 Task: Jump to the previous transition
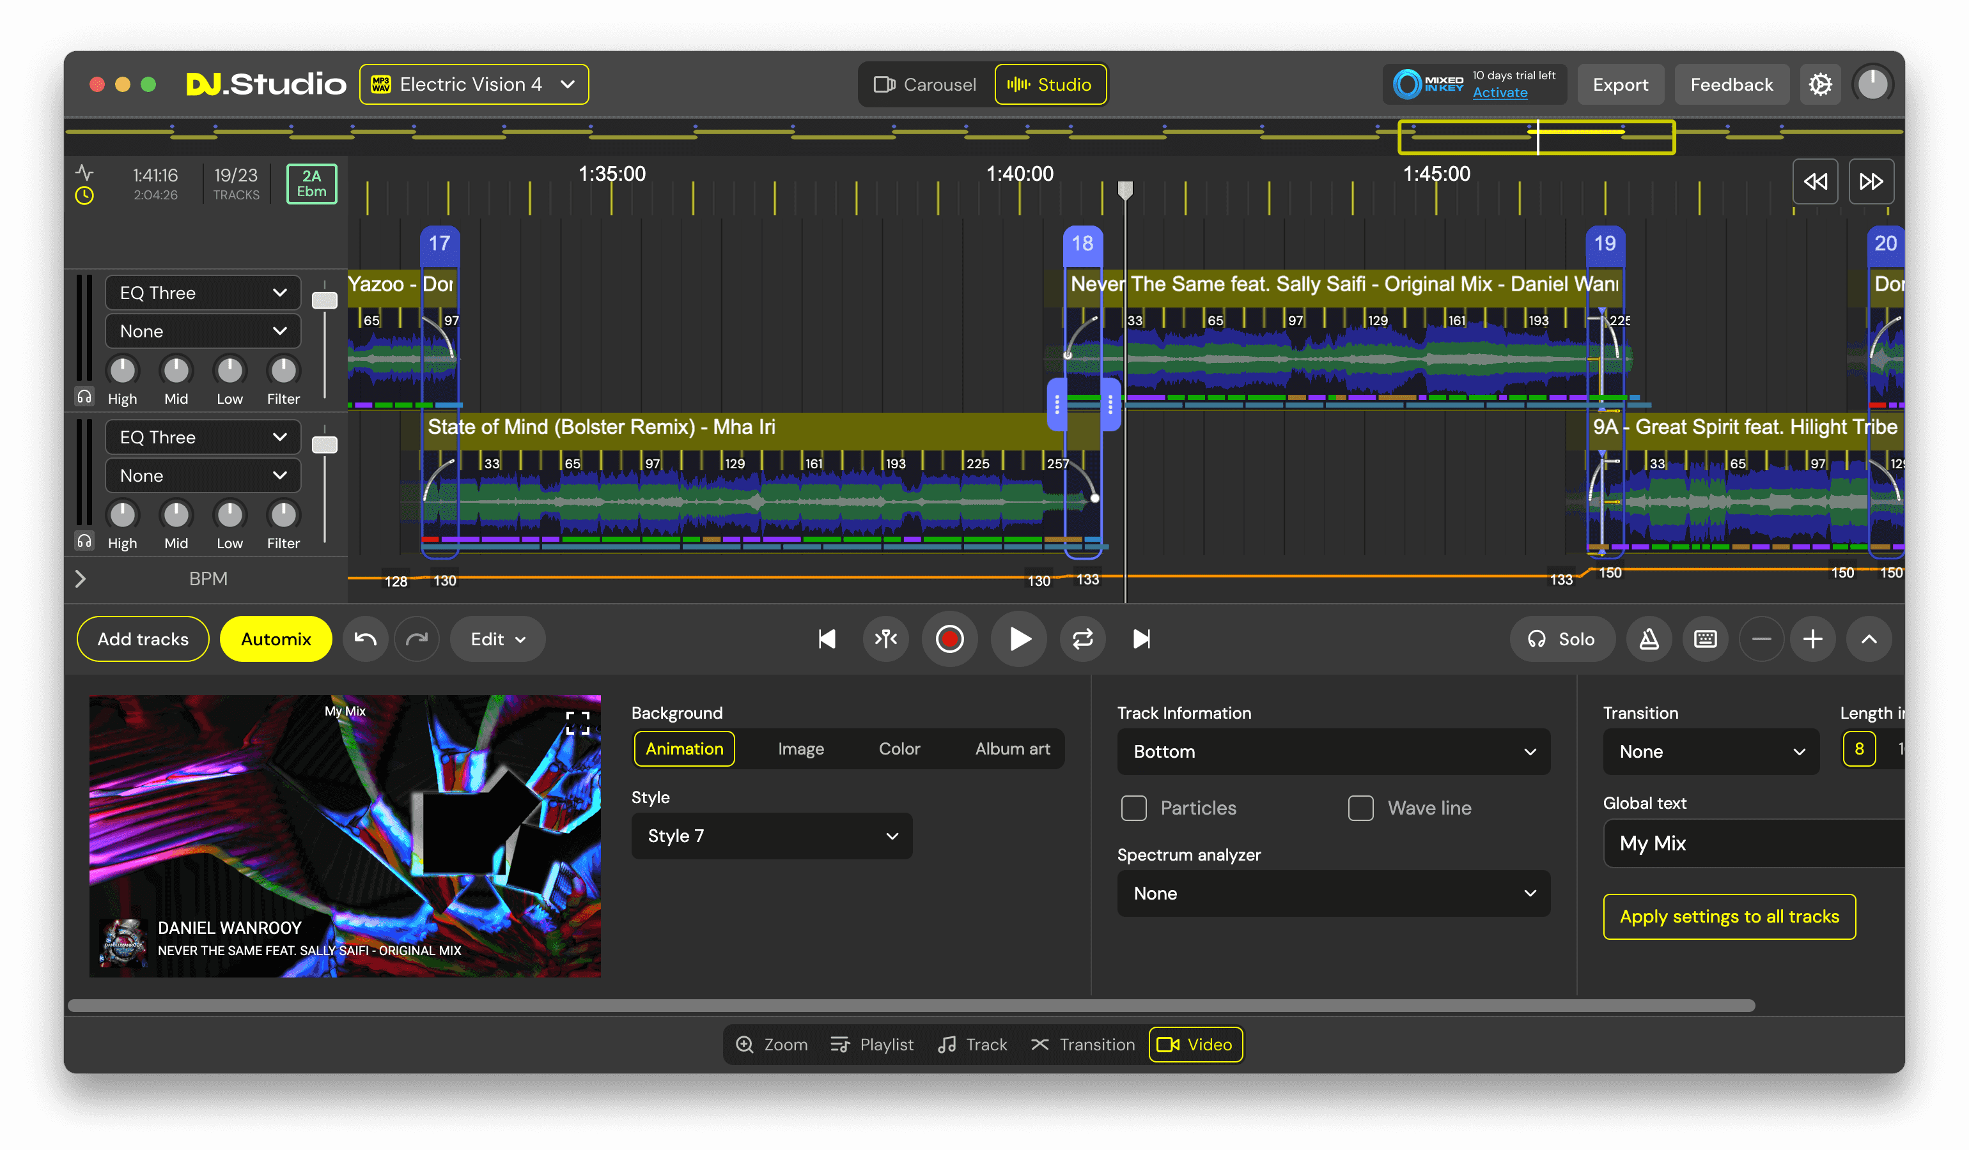tap(827, 640)
